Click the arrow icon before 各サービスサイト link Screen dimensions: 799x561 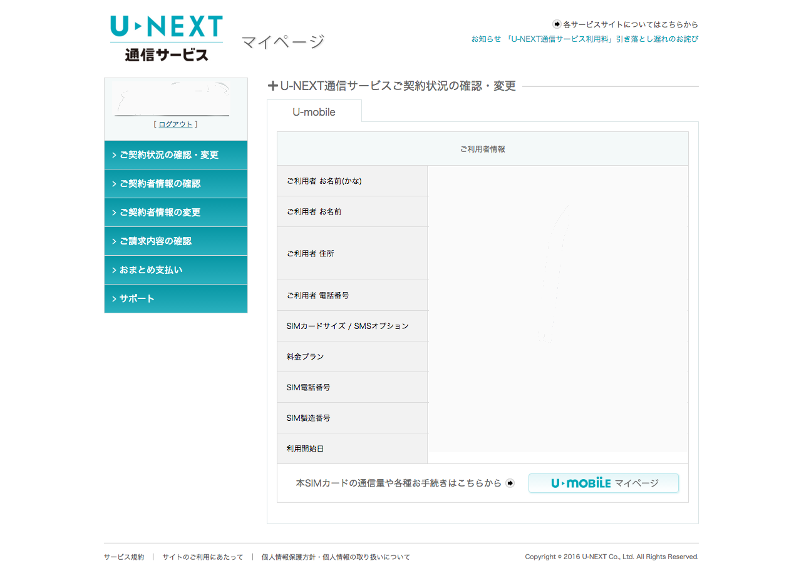557,24
